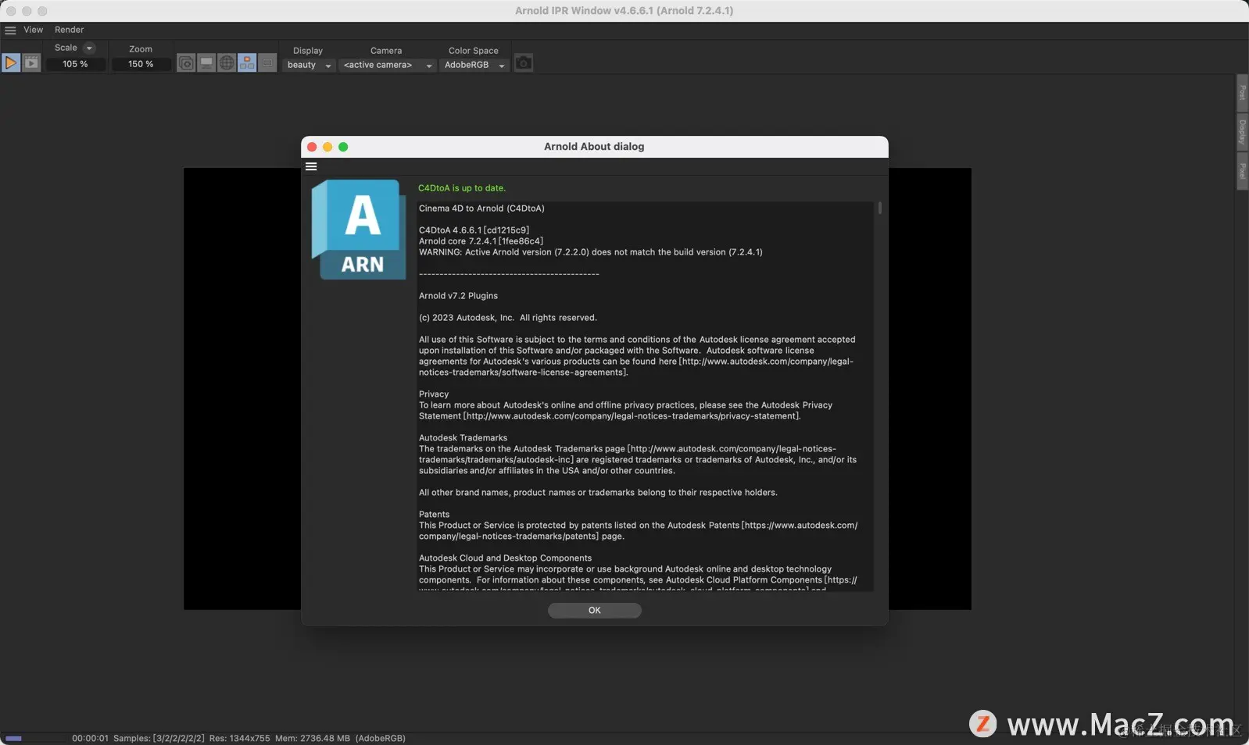Click the Zoom 150 % input field
The image size is (1249, 745).
(141, 64)
